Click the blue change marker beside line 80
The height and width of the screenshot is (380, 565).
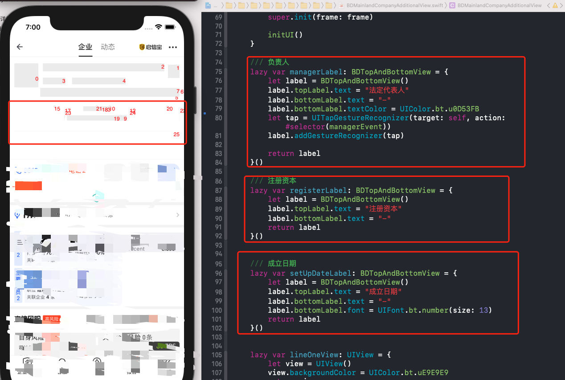[205, 114]
